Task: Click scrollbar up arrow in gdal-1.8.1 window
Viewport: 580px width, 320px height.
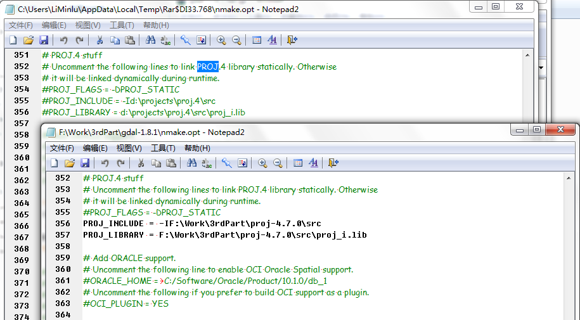Action: 569,178
